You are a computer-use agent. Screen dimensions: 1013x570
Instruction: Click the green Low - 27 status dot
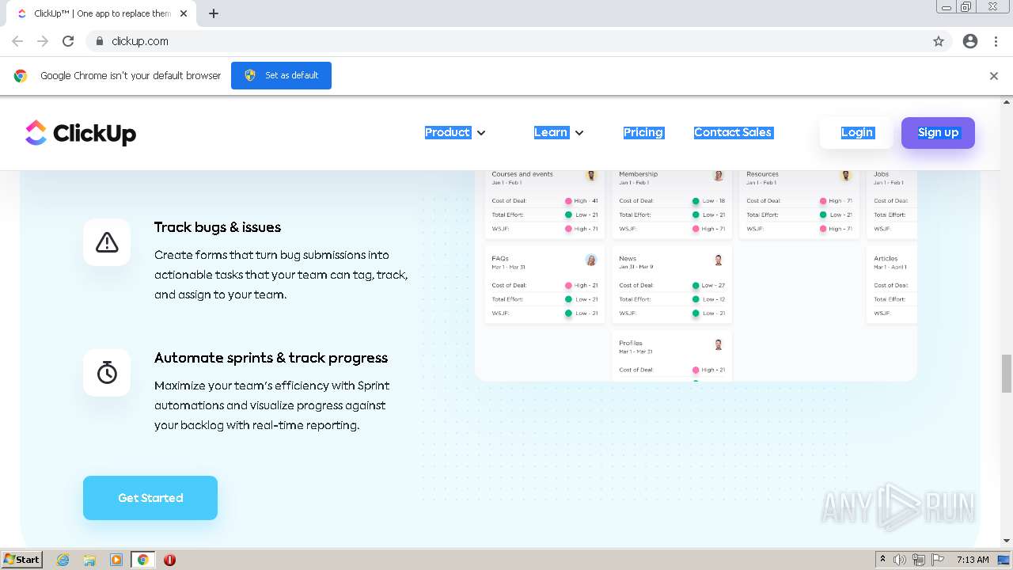click(696, 285)
